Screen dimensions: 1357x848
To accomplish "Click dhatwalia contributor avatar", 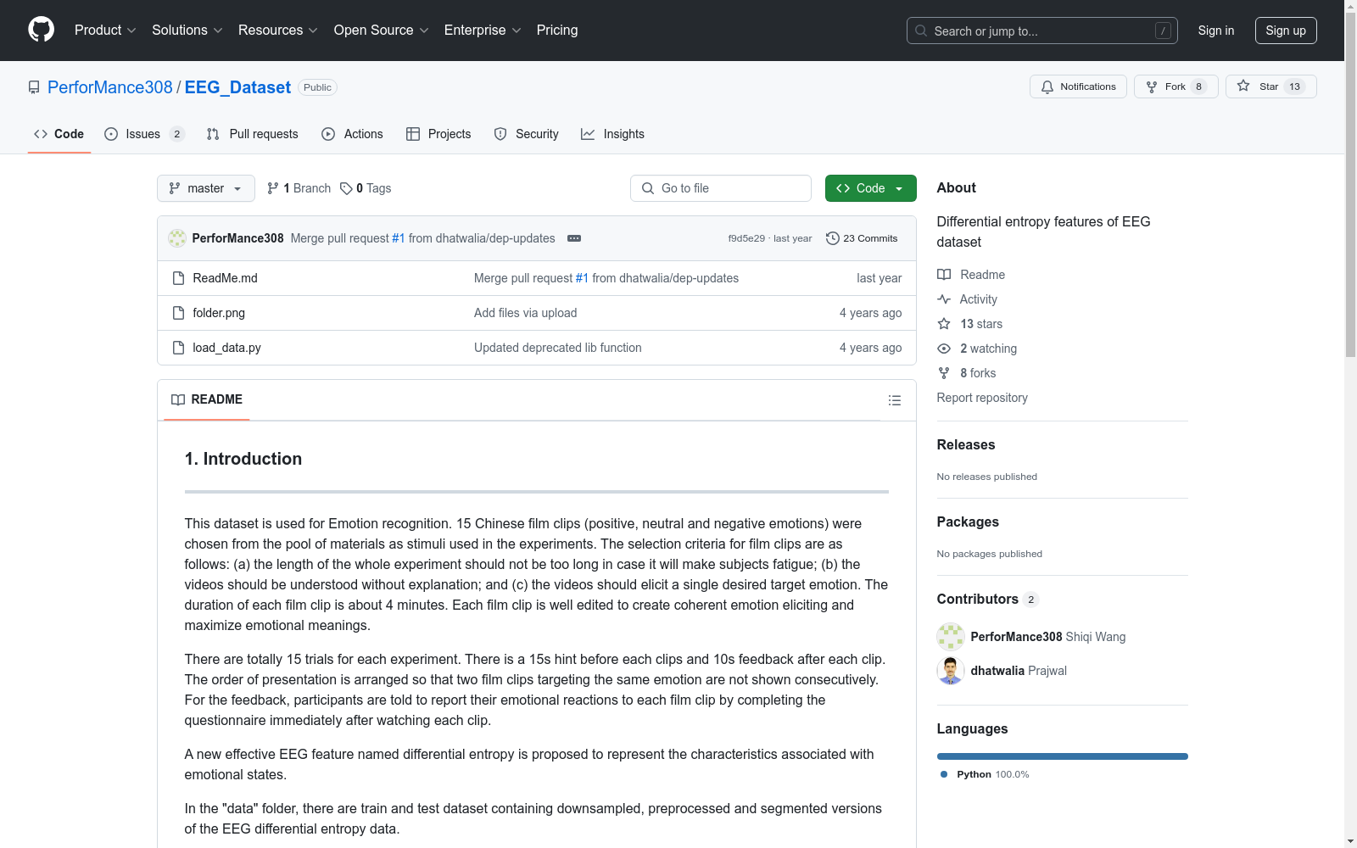I will [951, 671].
